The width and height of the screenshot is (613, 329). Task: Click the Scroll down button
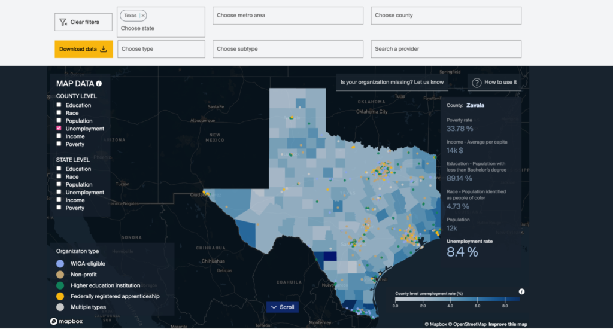tap(283, 307)
